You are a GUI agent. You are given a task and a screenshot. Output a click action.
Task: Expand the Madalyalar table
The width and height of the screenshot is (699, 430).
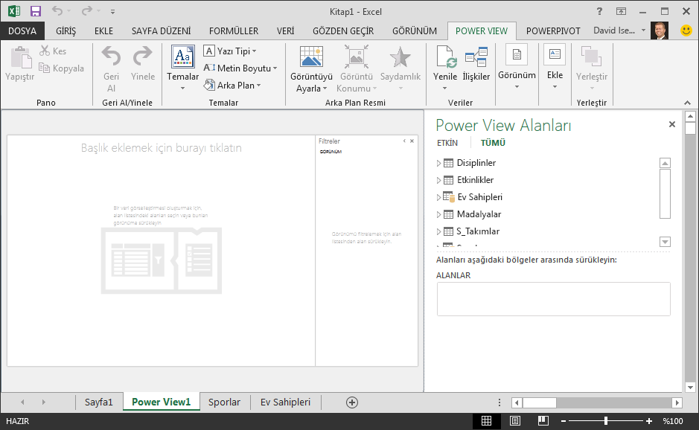pyautogui.click(x=438, y=214)
